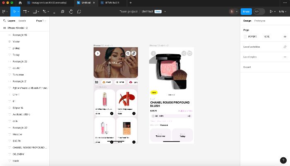Select the Frame tool

[24, 12]
